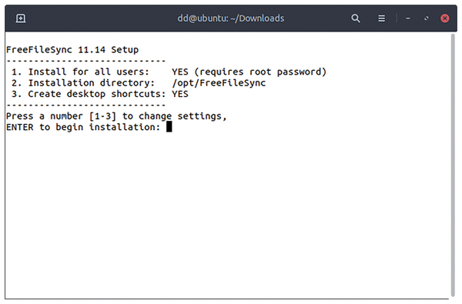Click the /opt/FreeFileSync directory path
Viewport: 462px width, 304px height.
click(x=219, y=83)
